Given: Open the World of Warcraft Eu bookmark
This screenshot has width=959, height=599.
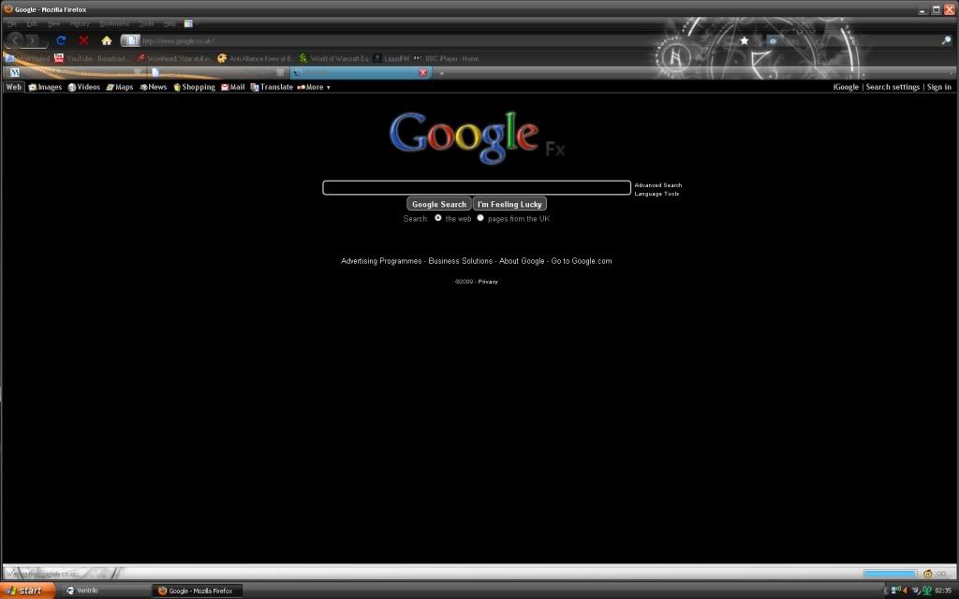Looking at the screenshot, I should pos(334,58).
